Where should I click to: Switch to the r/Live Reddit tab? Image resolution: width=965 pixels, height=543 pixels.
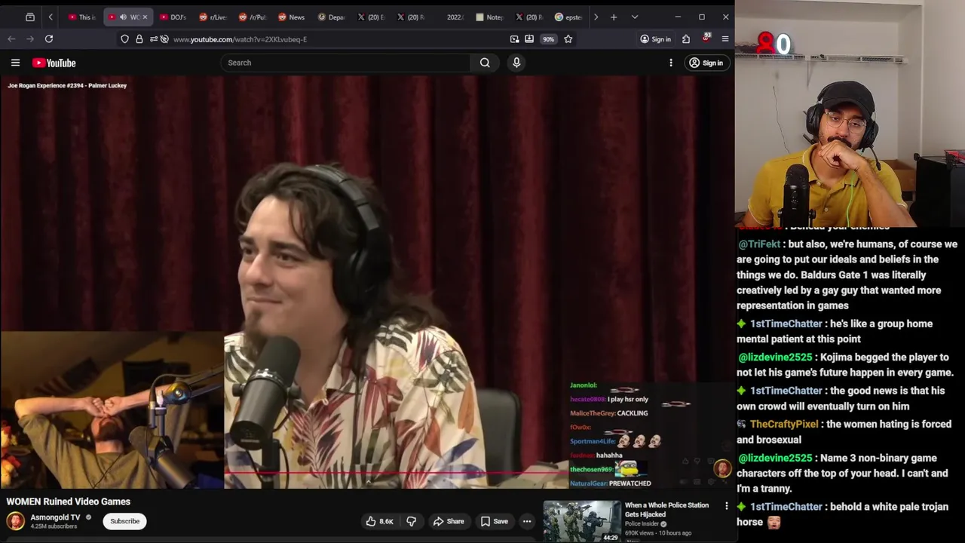pos(212,17)
